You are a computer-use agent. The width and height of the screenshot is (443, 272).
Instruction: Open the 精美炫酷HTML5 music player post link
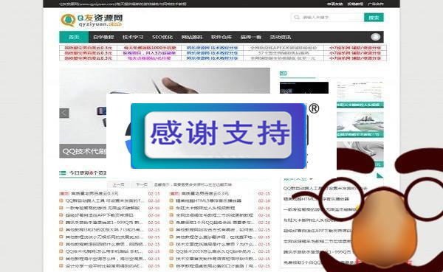tap(209, 200)
